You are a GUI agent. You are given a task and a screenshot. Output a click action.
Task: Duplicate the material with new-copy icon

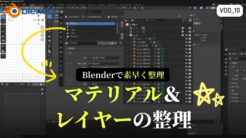pos(112,43)
